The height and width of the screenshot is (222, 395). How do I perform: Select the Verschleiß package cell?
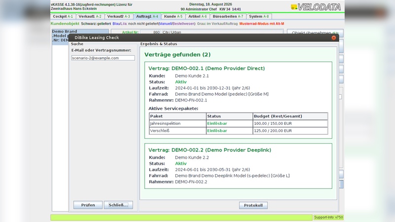tap(178, 131)
